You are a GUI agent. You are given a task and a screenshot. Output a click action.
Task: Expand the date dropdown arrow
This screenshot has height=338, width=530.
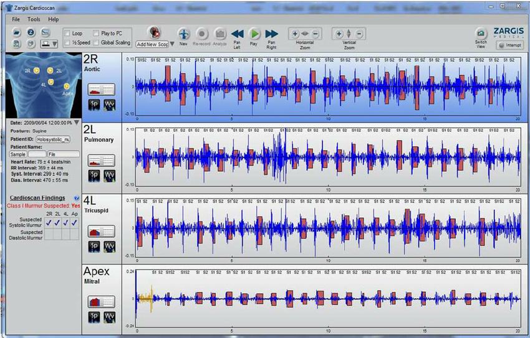76,122
